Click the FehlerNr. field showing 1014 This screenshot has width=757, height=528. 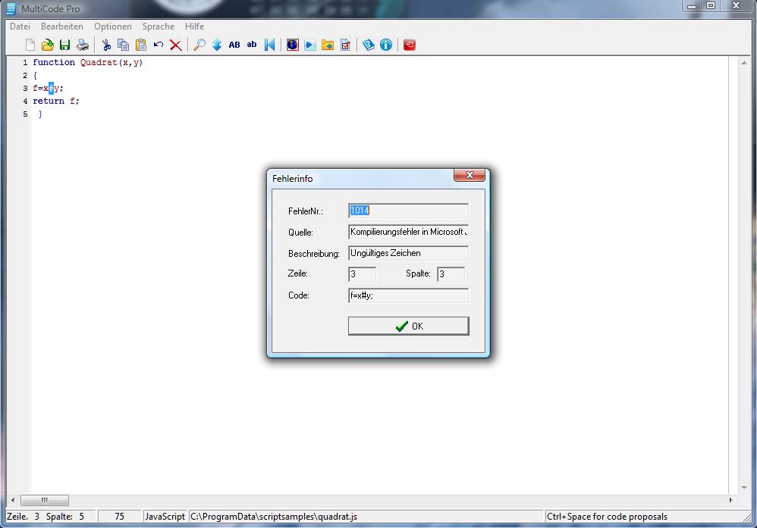point(408,211)
